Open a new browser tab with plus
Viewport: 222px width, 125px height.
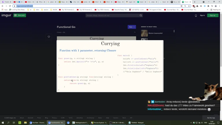pos(195,2)
